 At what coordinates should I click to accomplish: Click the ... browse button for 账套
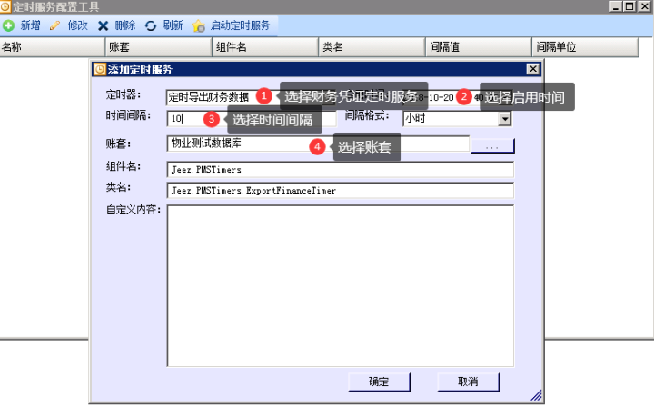492,145
